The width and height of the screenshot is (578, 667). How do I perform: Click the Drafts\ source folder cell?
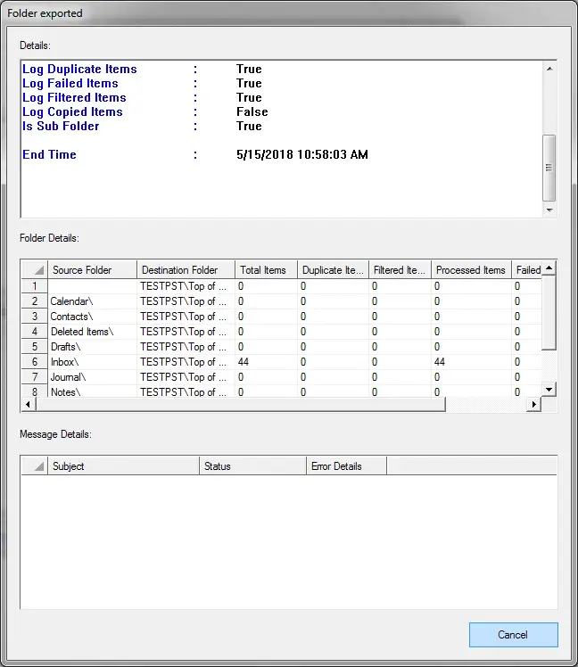point(93,347)
